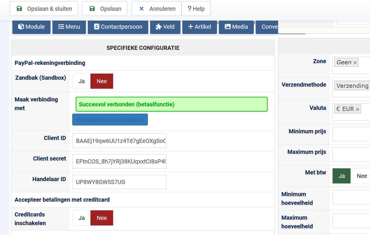
Task: Remove Geen tag from Zone field
Action: pos(355,63)
